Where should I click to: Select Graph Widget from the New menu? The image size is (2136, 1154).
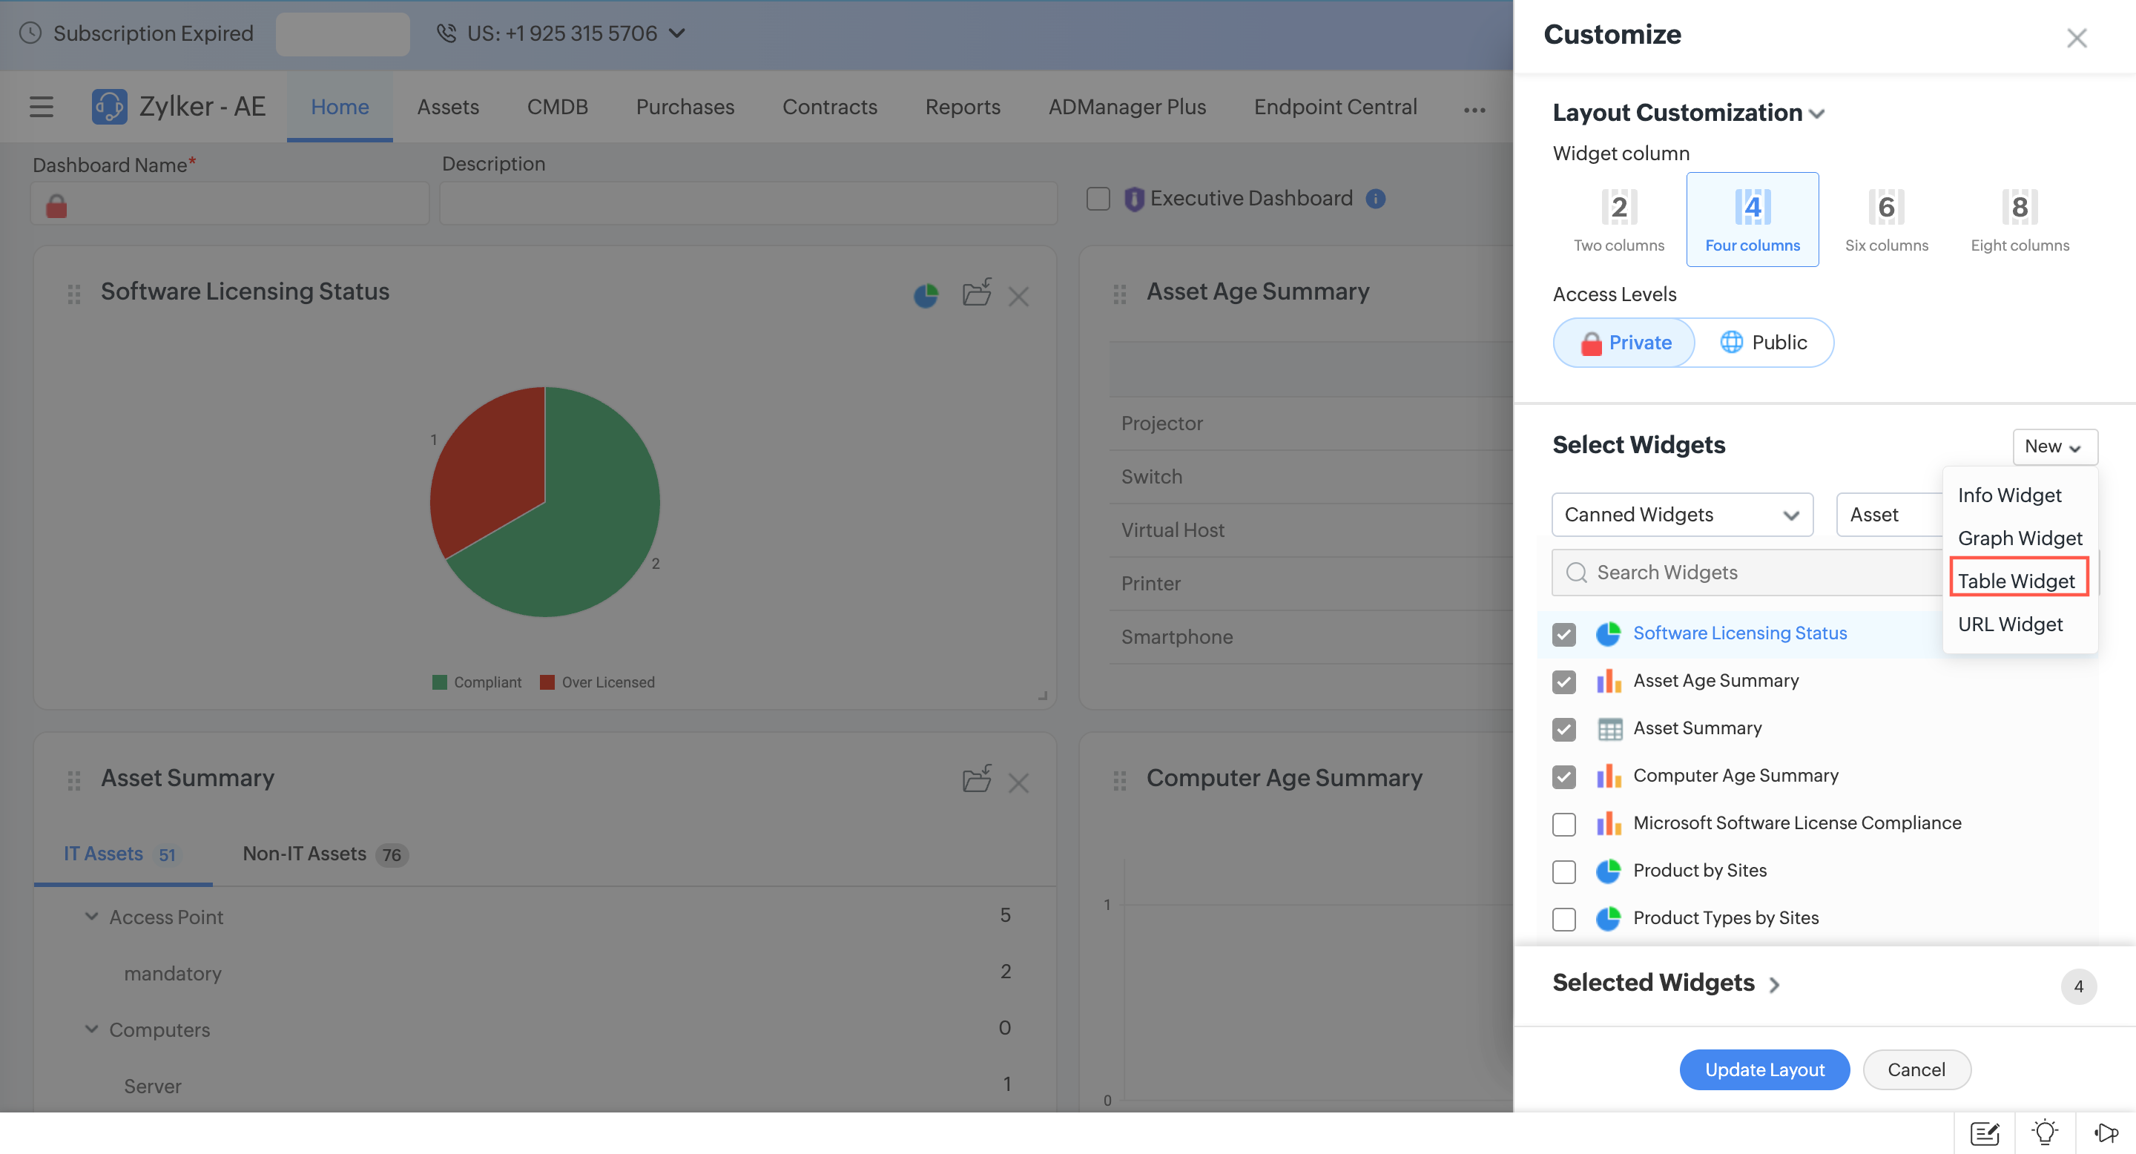[x=2020, y=538]
